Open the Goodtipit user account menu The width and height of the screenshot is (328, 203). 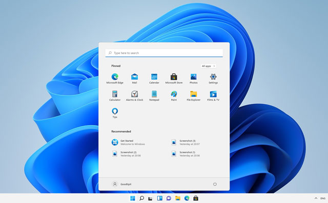coord(121,184)
